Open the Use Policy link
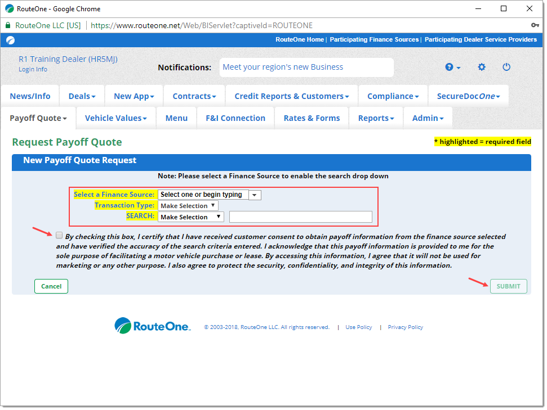Image resolution: width=547 pixels, height=410 pixels. pos(359,327)
